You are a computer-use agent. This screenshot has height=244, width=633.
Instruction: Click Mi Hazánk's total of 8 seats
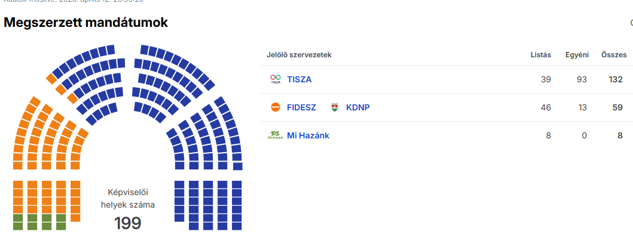[x=620, y=135]
